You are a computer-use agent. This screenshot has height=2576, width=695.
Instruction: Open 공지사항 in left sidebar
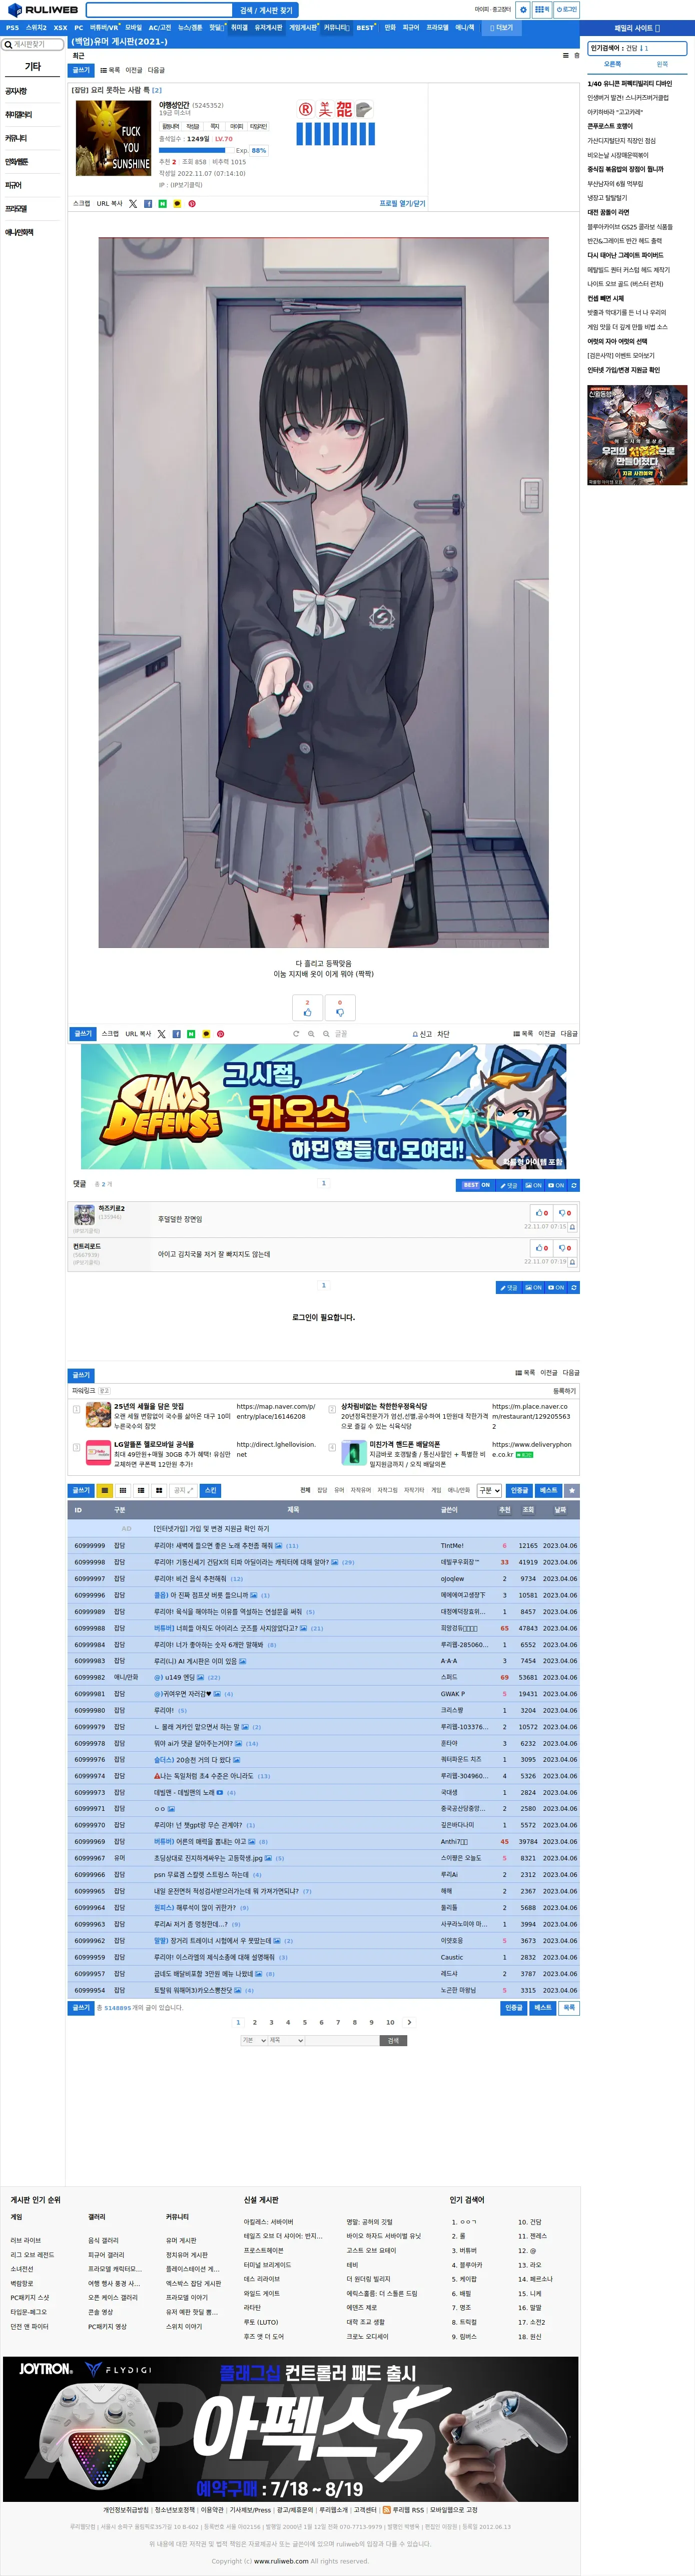[17, 91]
